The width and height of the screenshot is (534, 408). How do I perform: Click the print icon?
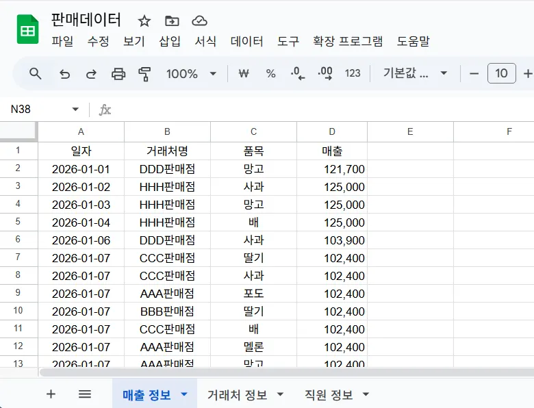click(x=118, y=73)
